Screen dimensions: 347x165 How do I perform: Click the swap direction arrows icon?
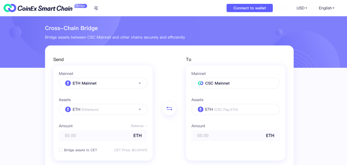pyautogui.click(x=169, y=109)
